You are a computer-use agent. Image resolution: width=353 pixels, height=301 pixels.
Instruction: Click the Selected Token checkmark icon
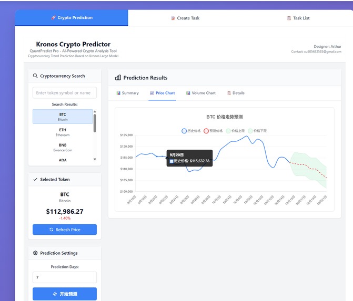point(35,179)
